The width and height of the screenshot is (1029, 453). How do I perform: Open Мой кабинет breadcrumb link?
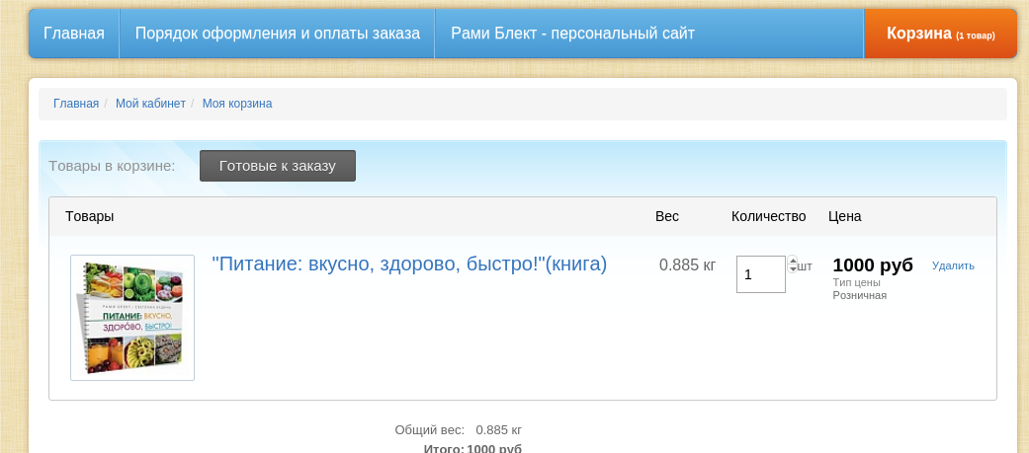click(150, 104)
